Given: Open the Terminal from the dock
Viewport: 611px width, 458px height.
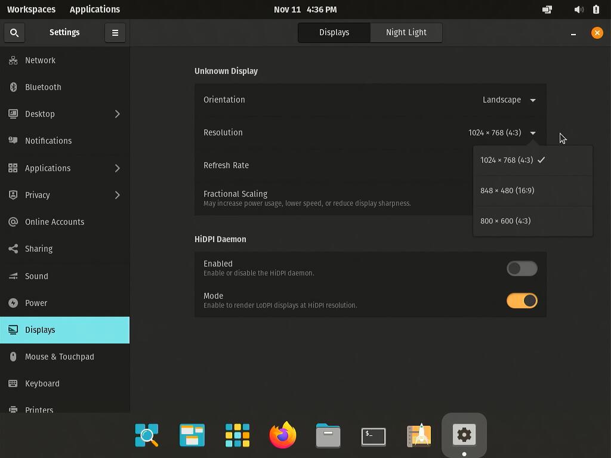Looking at the screenshot, I should point(374,436).
